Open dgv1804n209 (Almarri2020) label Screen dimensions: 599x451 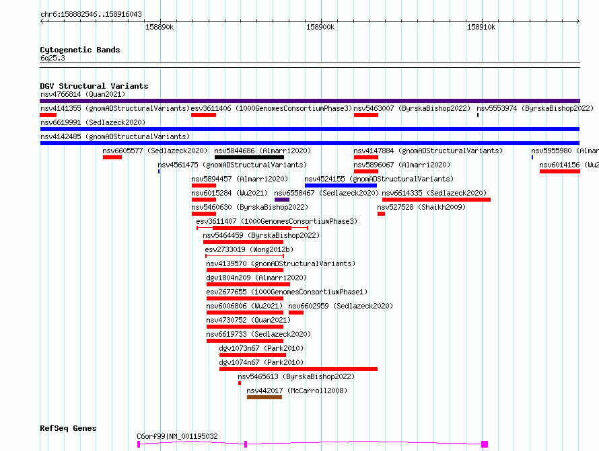(x=256, y=278)
